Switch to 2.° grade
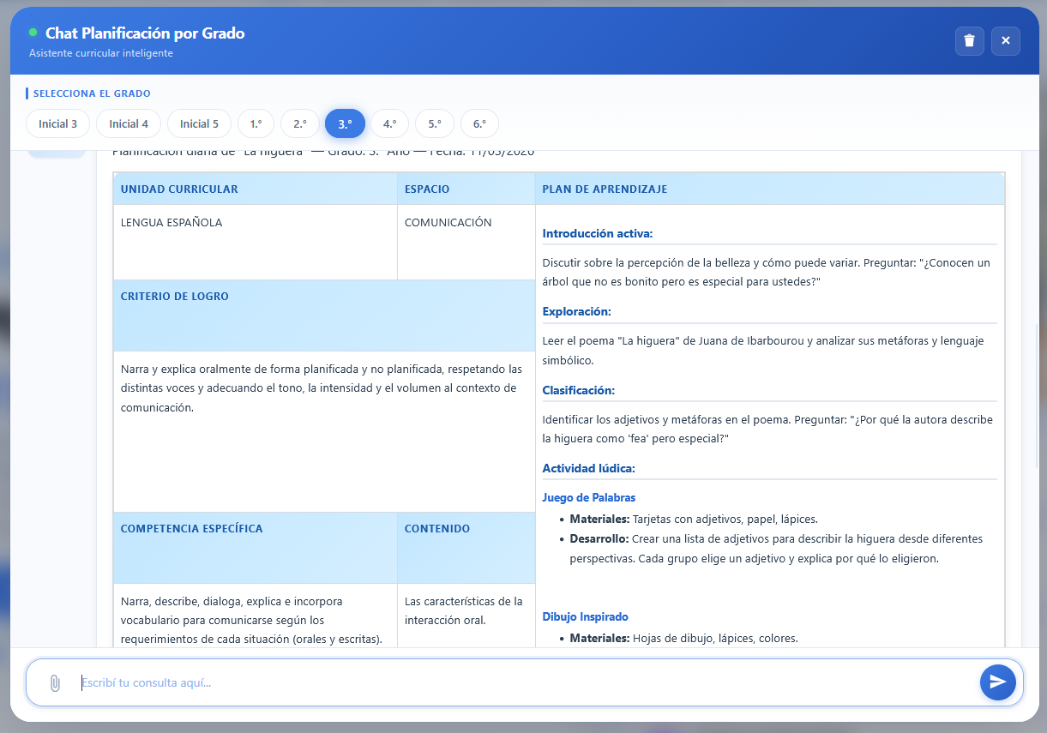 pos(300,123)
